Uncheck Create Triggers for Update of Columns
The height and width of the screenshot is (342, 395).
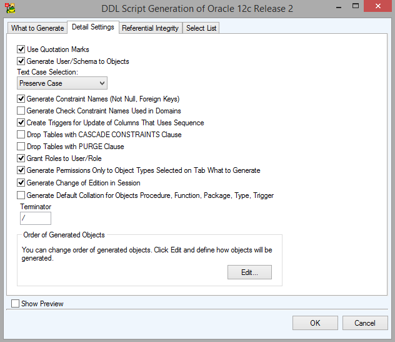pyautogui.click(x=21, y=123)
